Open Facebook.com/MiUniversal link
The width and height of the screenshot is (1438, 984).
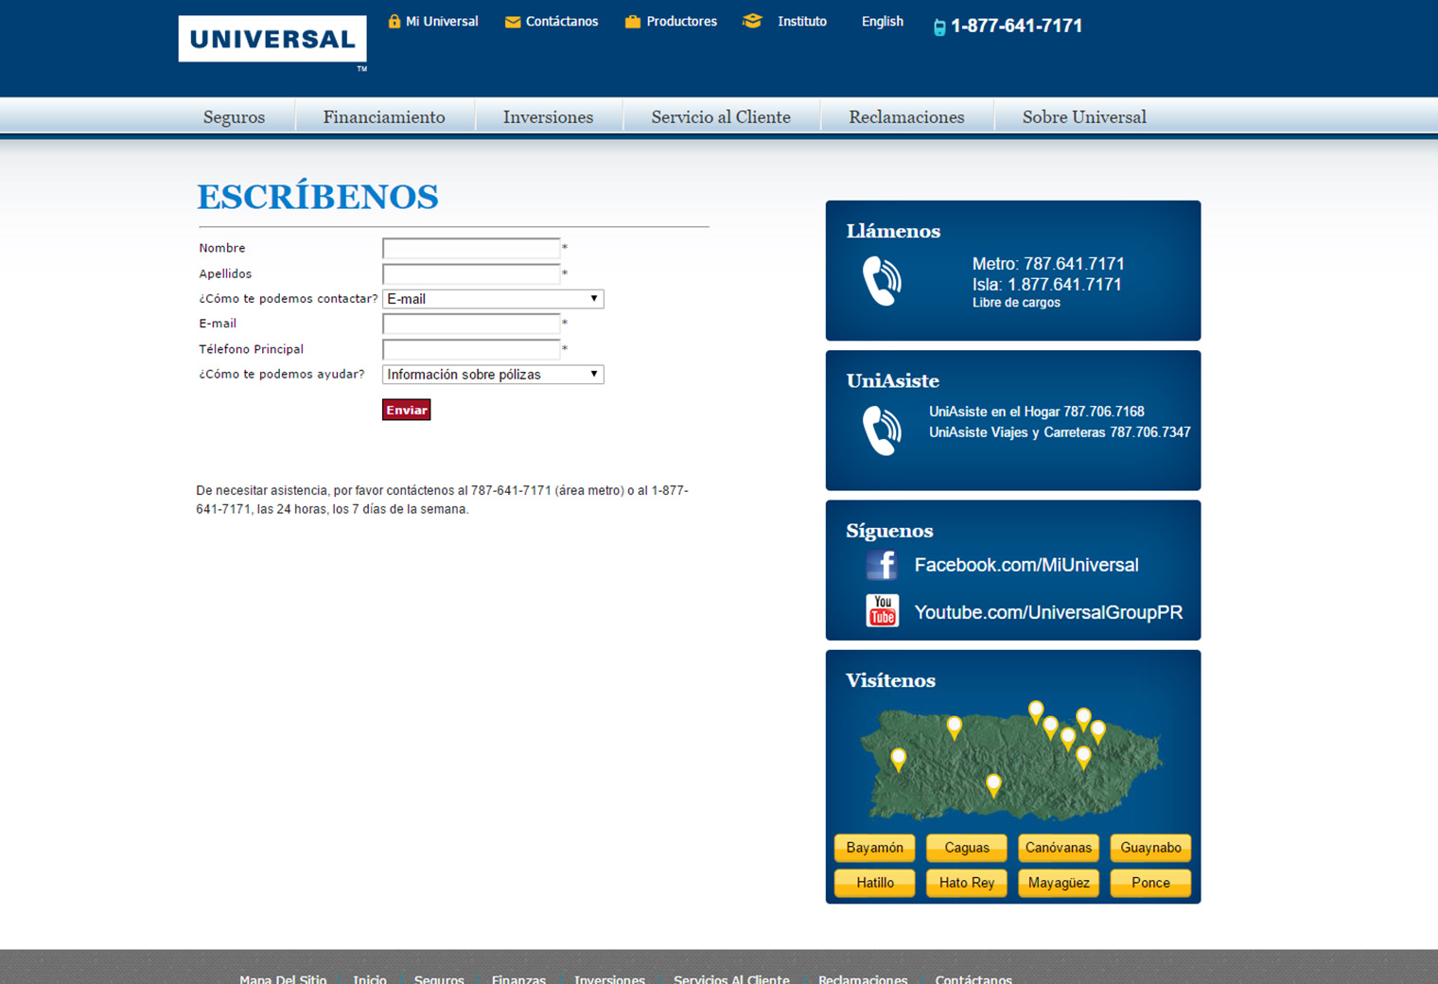[x=1026, y=565]
